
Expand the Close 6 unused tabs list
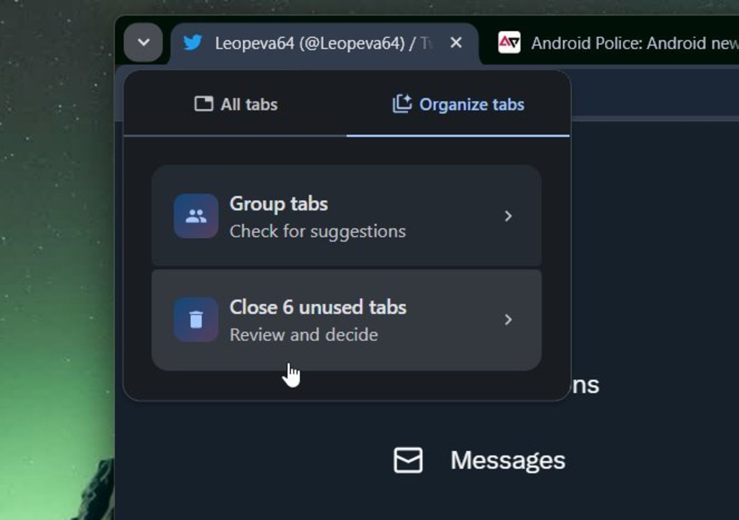click(x=508, y=320)
